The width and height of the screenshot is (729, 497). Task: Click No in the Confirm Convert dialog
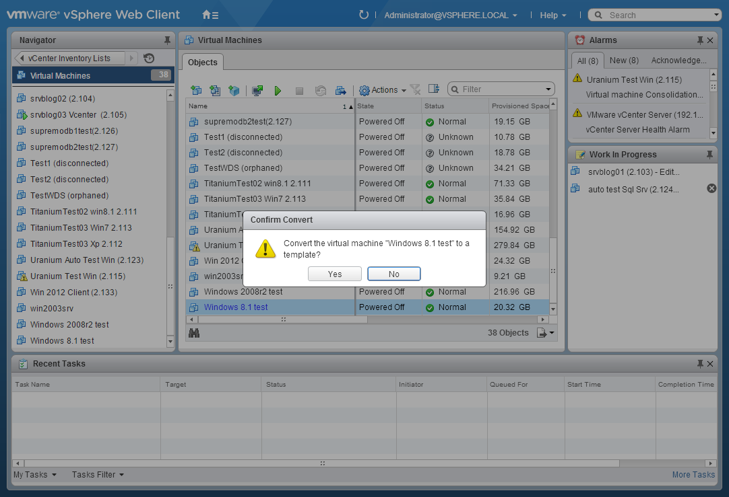click(393, 274)
